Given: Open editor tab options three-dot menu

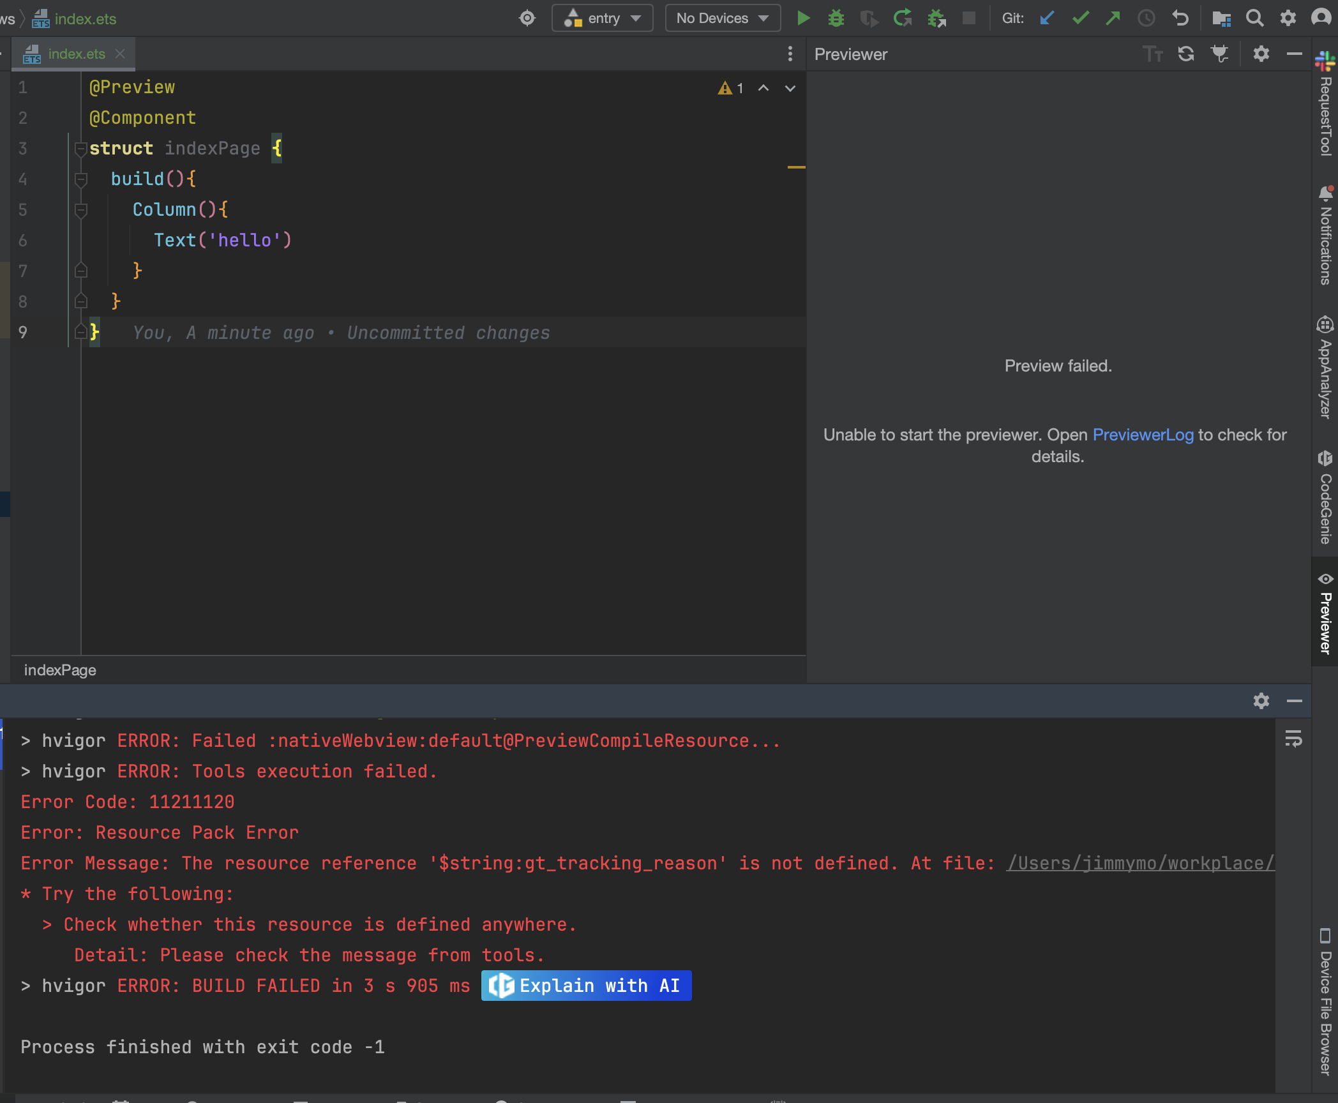Looking at the screenshot, I should point(790,54).
